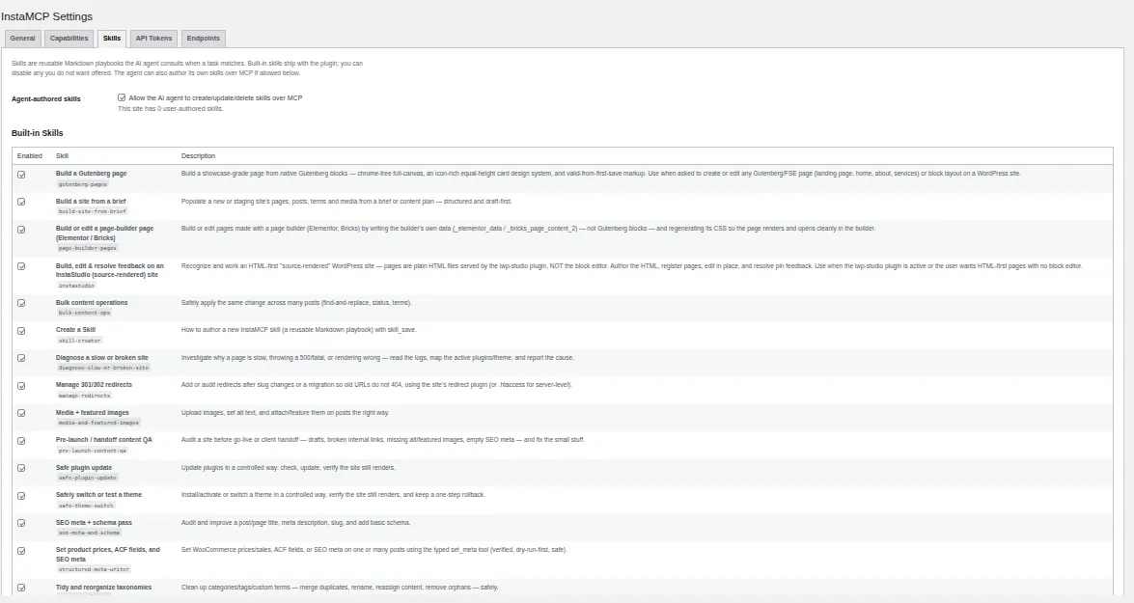Go to the Endpoints tab

[x=204, y=39]
